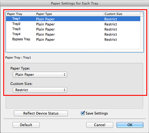The height and width of the screenshot is (133, 149).
Task: Click Restrict cell in Tray3 row
Action: 111,29
